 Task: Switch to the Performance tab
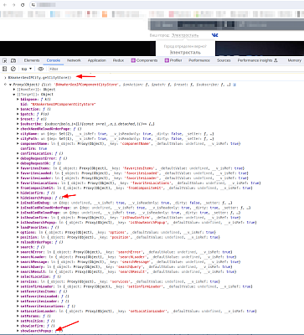pyautogui.click(x=199, y=60)
